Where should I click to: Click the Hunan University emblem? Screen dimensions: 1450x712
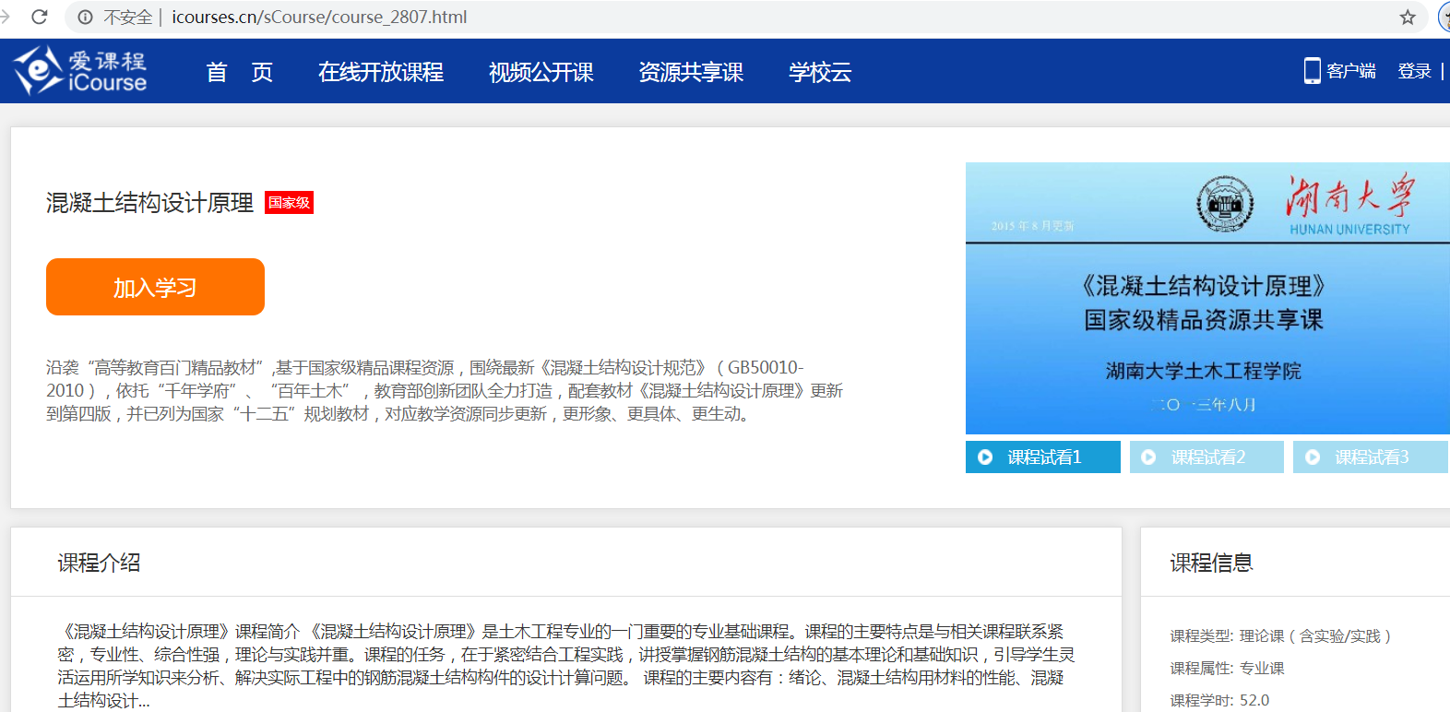click(1224, 204)
